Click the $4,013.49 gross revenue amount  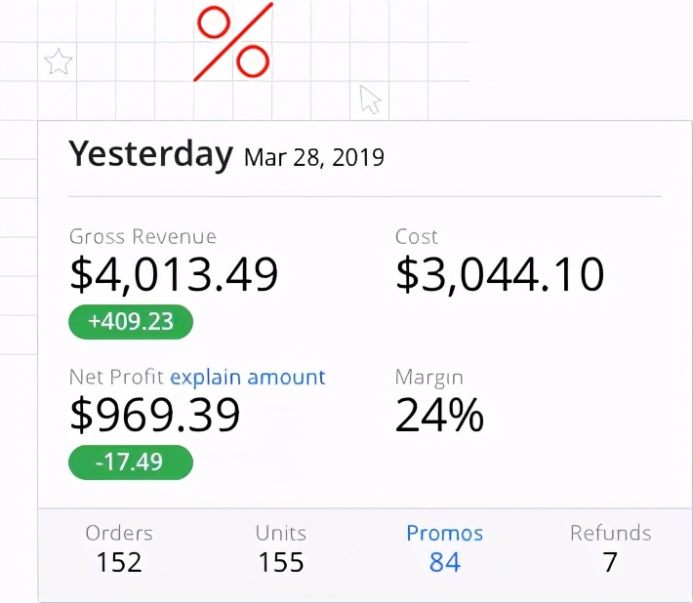[x=174, y=275]
